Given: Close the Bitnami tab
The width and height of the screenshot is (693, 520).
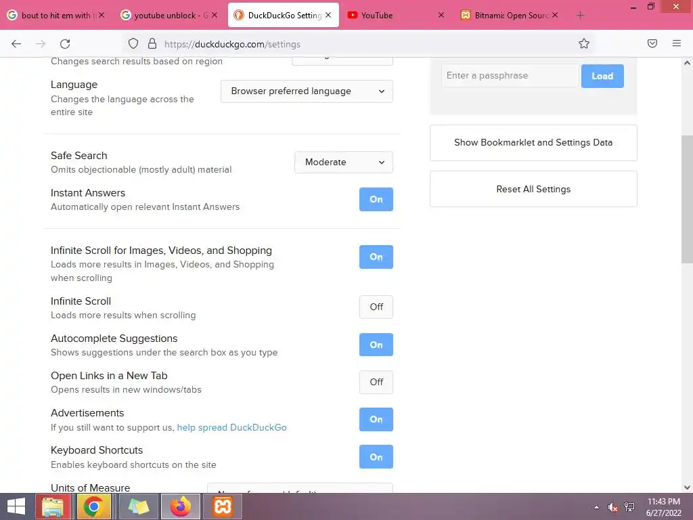Looking at the screenshot, I should 555,15.
